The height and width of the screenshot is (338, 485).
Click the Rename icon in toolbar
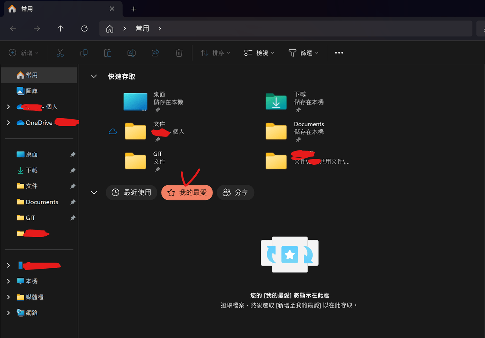coord(131,53)
